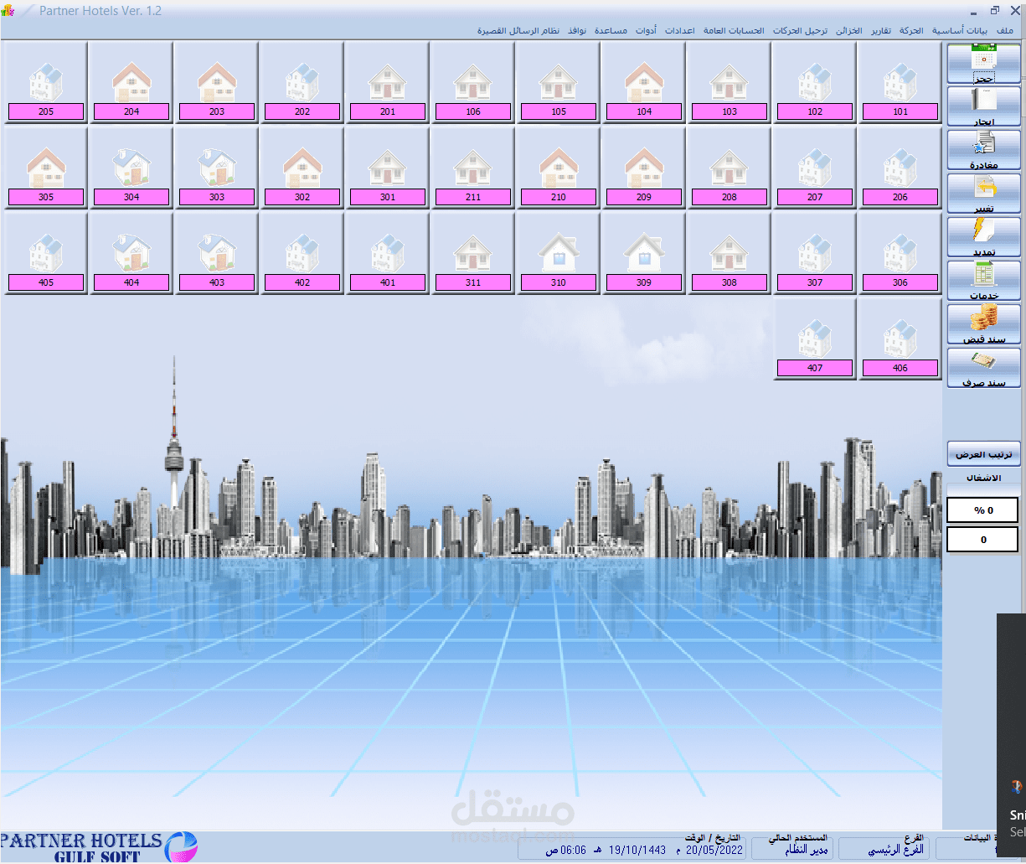The height and width of the screenshot is (864, 1026).
Task: Select the room 205 house icon
Action: coord(46,82)
